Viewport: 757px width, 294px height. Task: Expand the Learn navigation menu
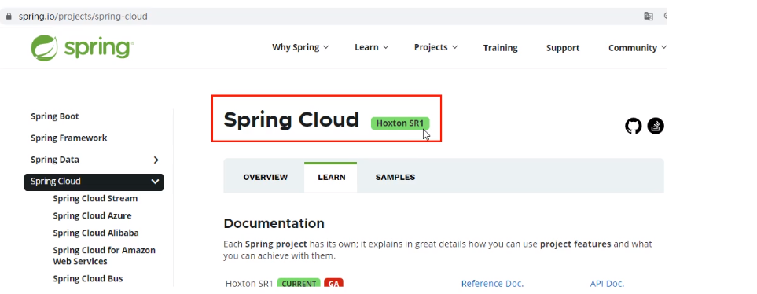(x=371, y=47)
